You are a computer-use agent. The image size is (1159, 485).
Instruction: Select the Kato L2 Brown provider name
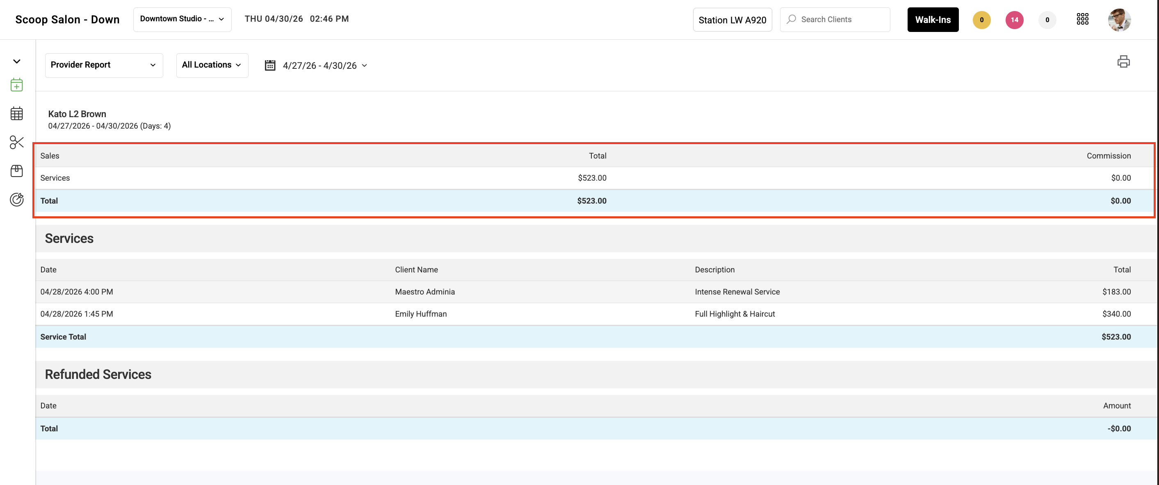click(x=77, y=114)
